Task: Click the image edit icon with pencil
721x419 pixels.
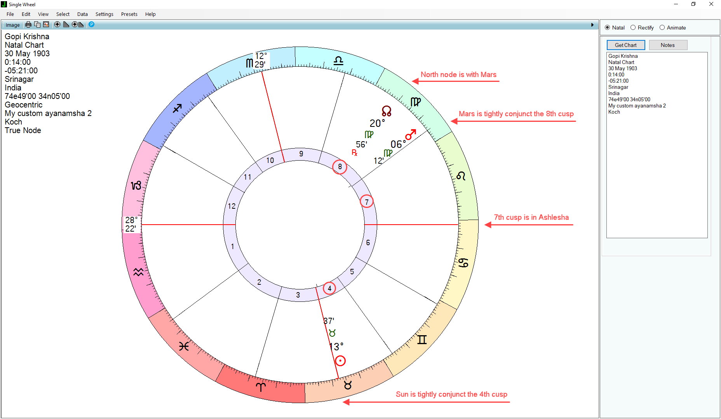Action: point(46,25)
